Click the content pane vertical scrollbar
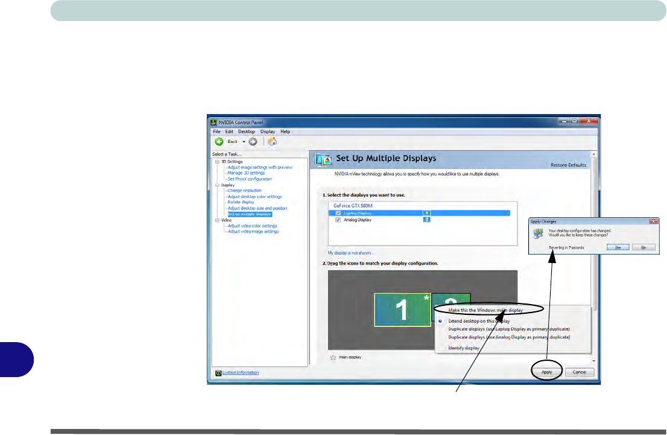 coord(594,234)
